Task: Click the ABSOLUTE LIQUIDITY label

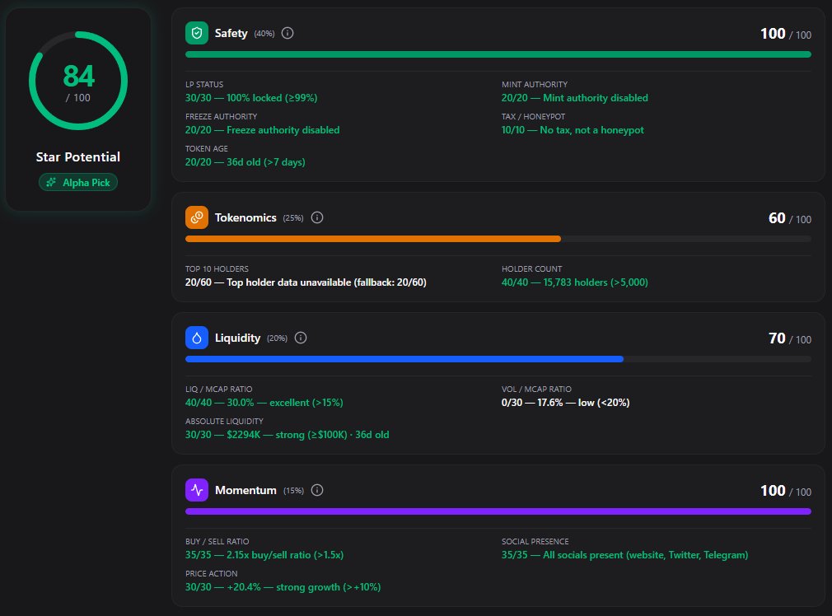Action: point(224,422)
